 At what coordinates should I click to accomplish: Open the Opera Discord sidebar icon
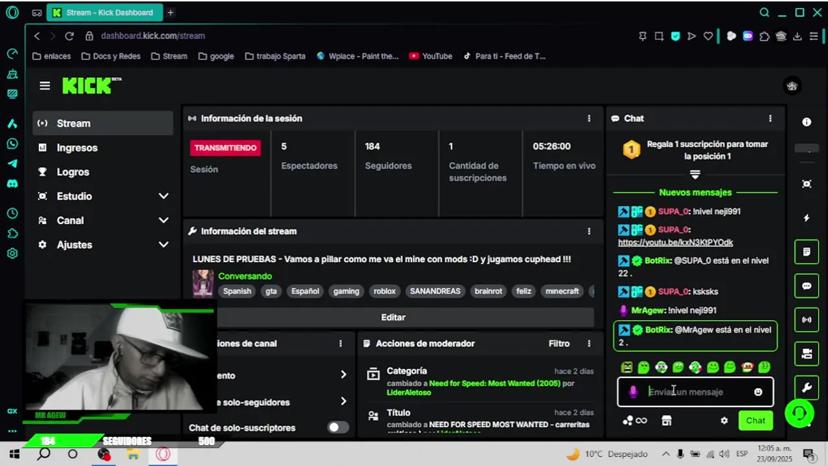pos(12,184)
